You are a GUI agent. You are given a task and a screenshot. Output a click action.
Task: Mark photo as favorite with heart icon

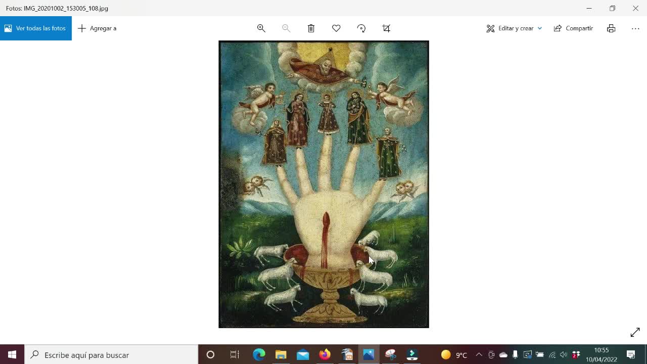point(336,28)
